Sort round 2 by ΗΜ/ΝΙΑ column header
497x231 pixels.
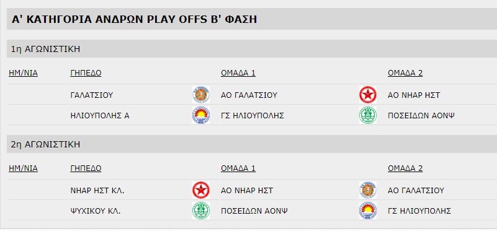coord(23,168)
